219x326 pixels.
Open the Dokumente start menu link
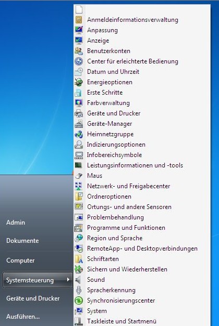[22, 241]
